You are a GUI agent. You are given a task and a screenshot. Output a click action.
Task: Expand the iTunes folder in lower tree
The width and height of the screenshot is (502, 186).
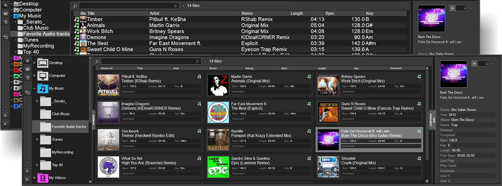(x=37, y=139)
